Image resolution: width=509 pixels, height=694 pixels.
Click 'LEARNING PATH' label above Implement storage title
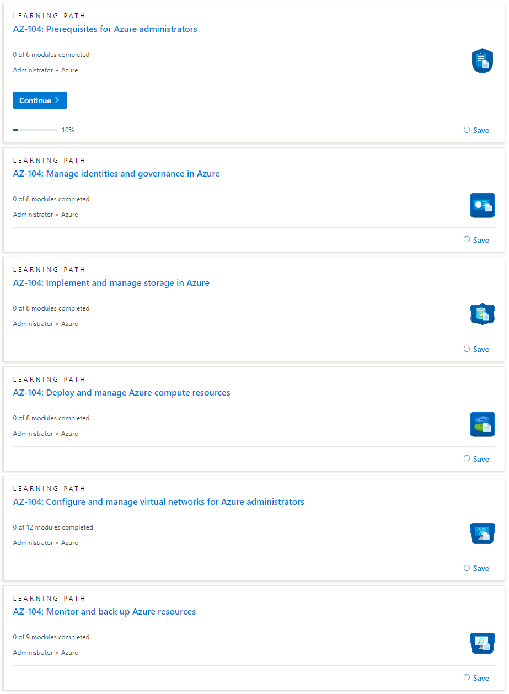50,270
